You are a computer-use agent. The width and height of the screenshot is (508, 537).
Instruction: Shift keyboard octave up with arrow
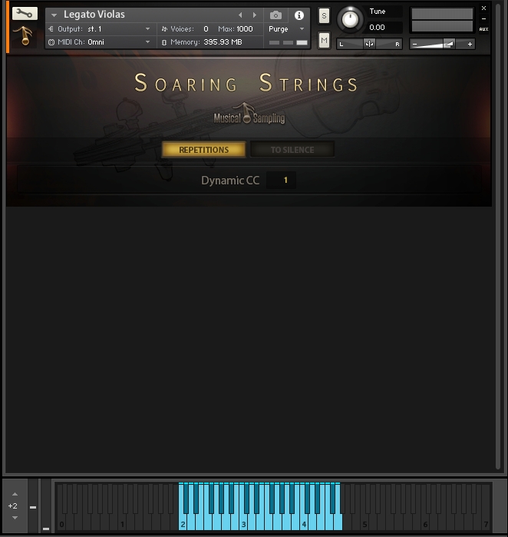[15, 494]
